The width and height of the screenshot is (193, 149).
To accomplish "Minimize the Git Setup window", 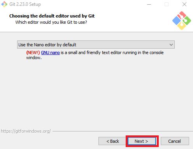I will click(149, 4).
